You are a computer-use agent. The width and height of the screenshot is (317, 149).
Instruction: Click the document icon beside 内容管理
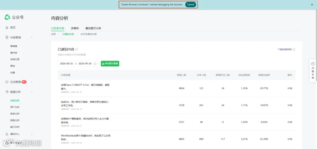click(7, 38)
